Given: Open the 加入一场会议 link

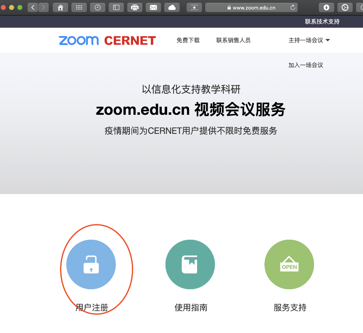Looking at the screenshot, I should [305, 65].
